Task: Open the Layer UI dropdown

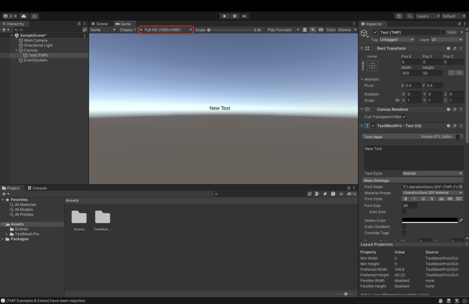Action: point(447,39)
